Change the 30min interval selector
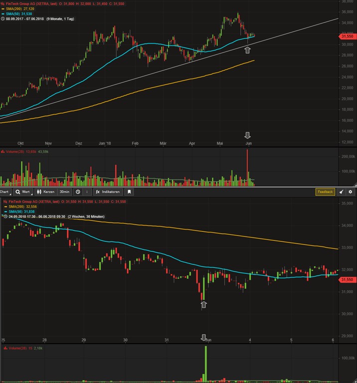 click(x=65, y=192)
